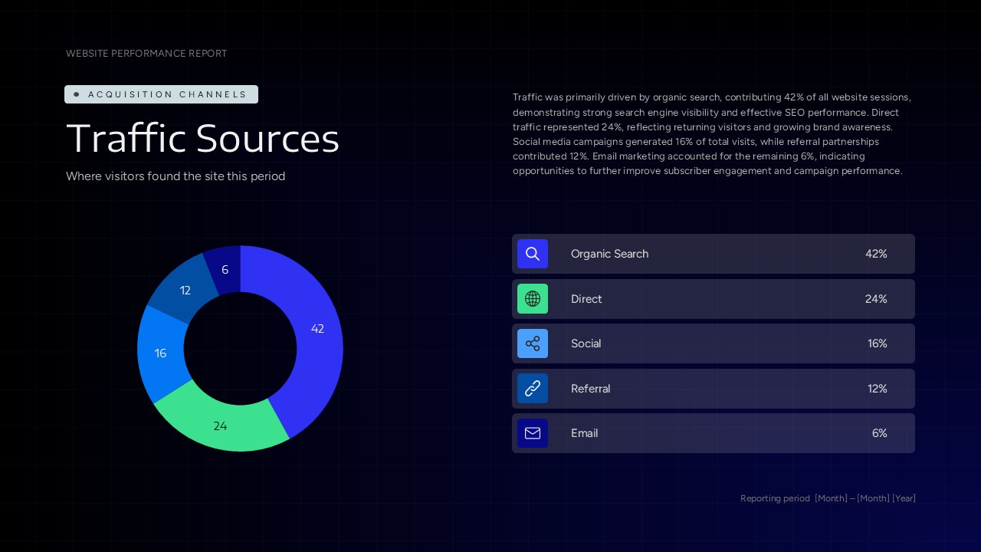This screenshot has width=981, height=552.
Task: Select the Organic Search label
Action: (609, 254)
